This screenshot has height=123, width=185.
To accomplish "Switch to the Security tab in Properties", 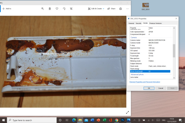I will 138,23.
